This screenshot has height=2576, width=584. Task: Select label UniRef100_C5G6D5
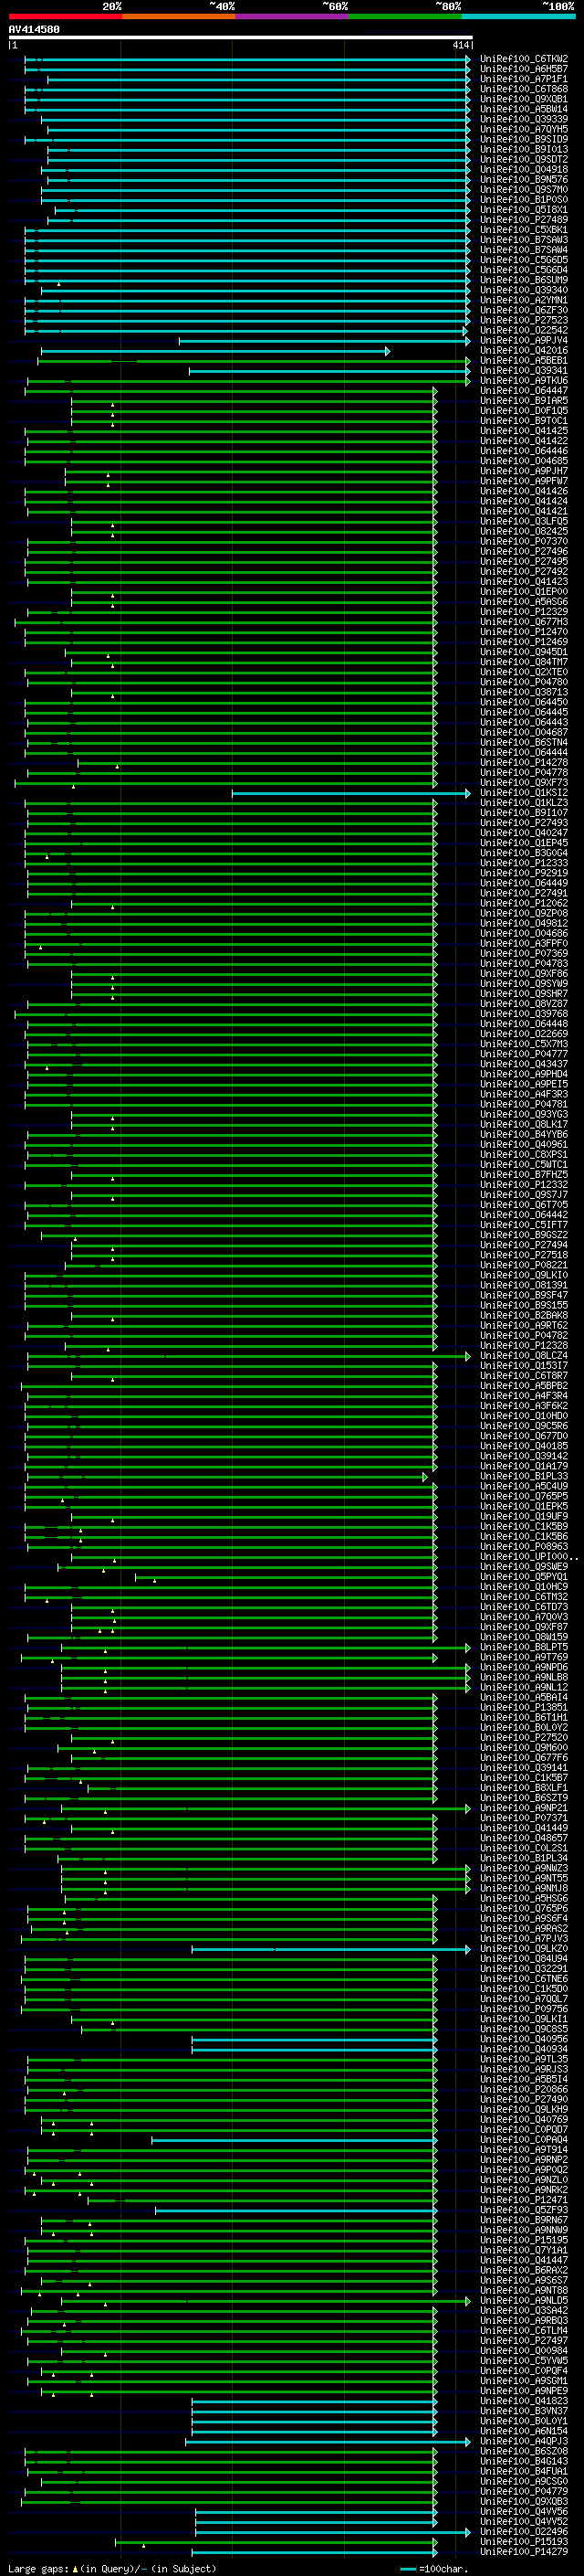(x=524, y=260)
